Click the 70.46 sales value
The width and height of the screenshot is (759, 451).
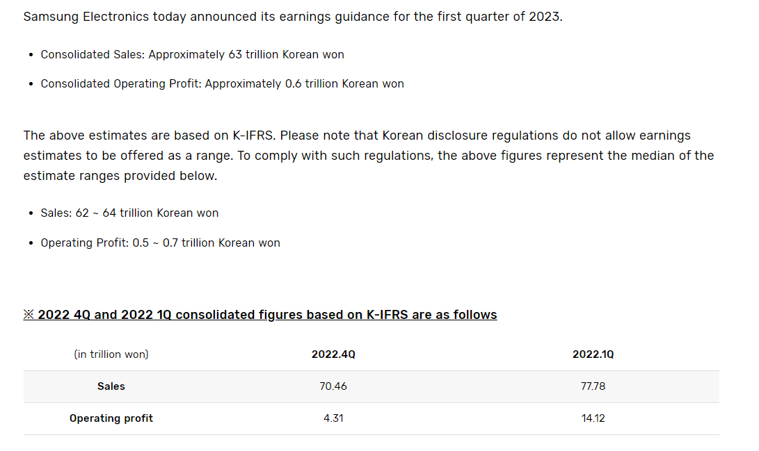coord(333,386)
